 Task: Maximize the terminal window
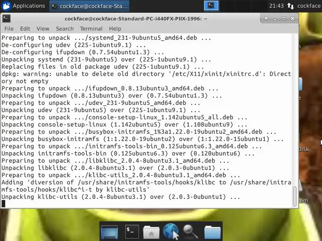pyautogui.click(x=284, y=18)
